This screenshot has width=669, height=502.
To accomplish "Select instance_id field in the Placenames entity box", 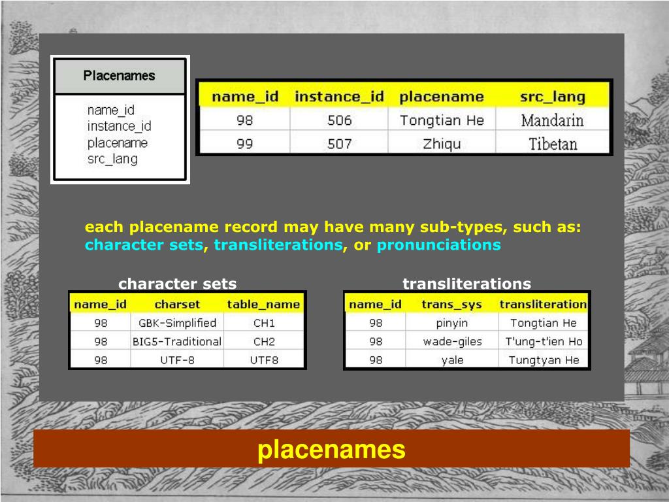I will click(119, 126).
